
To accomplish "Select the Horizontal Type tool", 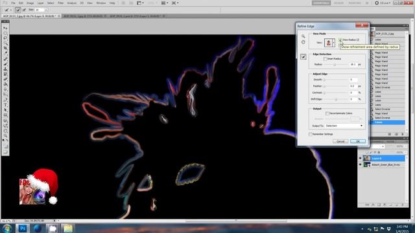I will pyautogui.click(x=5, y=105).
